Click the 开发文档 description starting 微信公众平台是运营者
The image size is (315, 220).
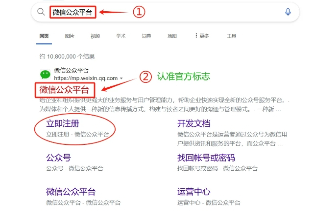pyautogui.click(x=232, y=139)
